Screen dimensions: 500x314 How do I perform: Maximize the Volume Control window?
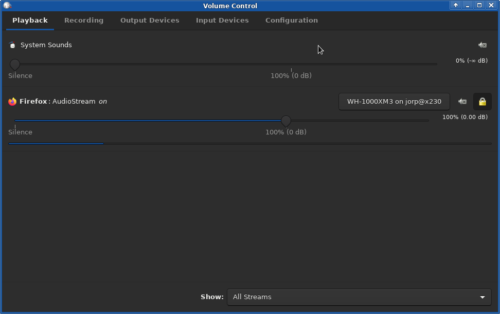[x=479, y=6]
